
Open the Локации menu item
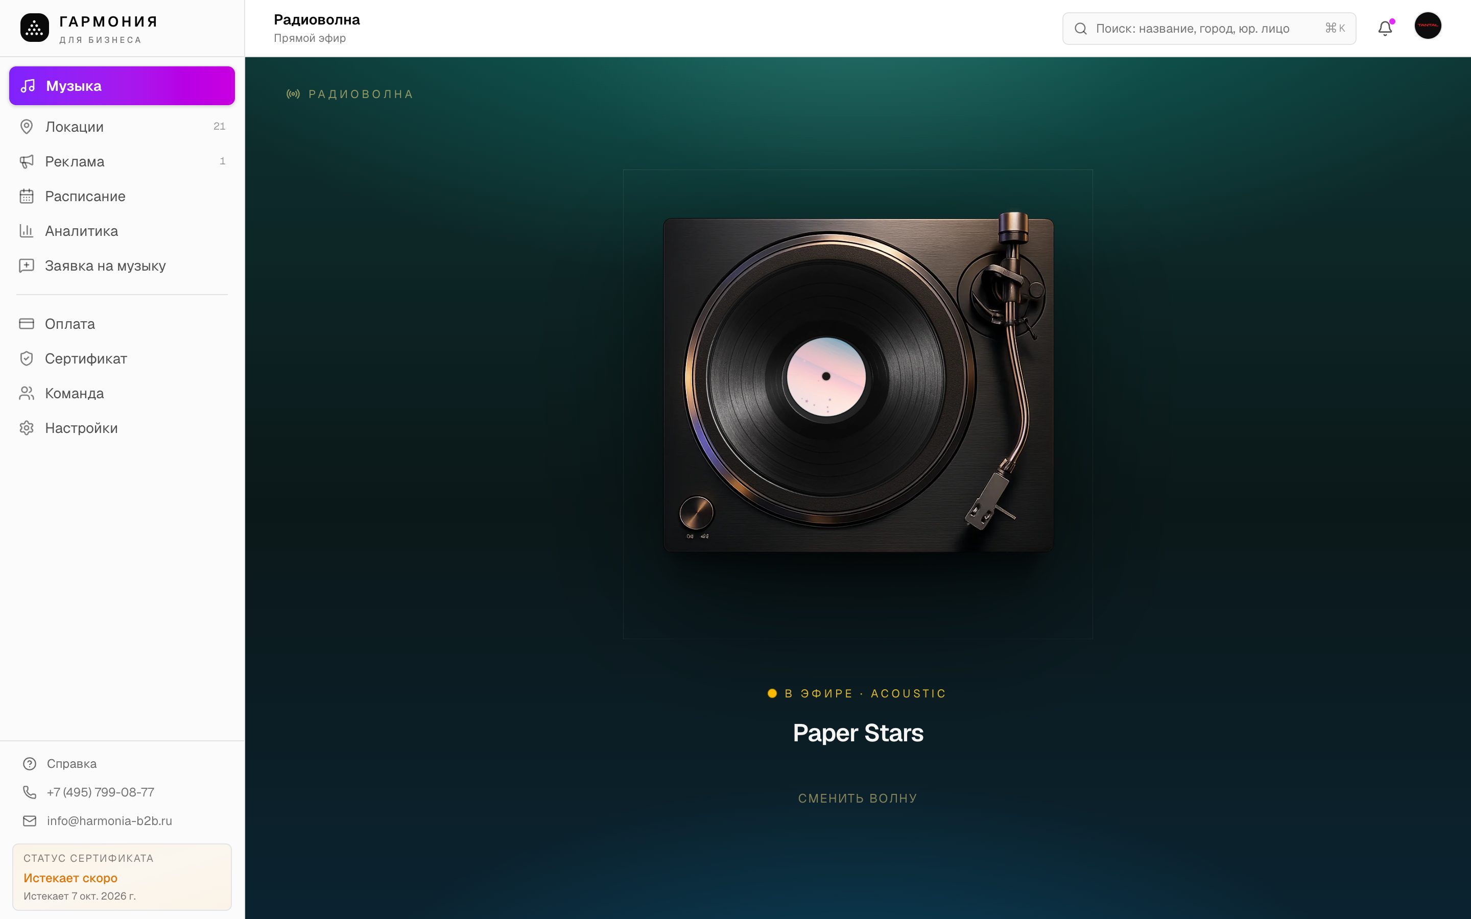[x=122, y=127]
